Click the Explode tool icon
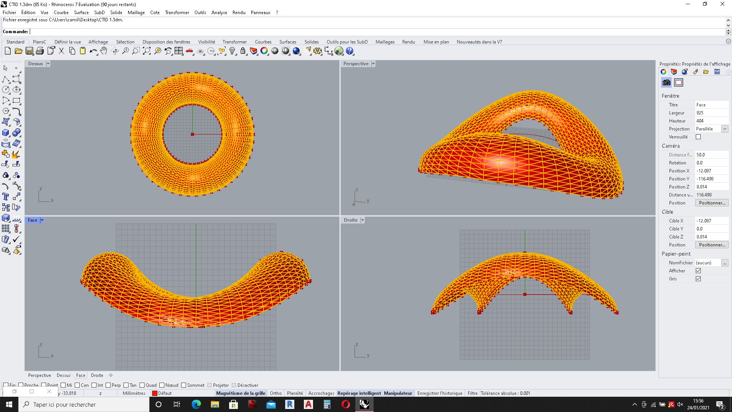 tap(16, 154)
